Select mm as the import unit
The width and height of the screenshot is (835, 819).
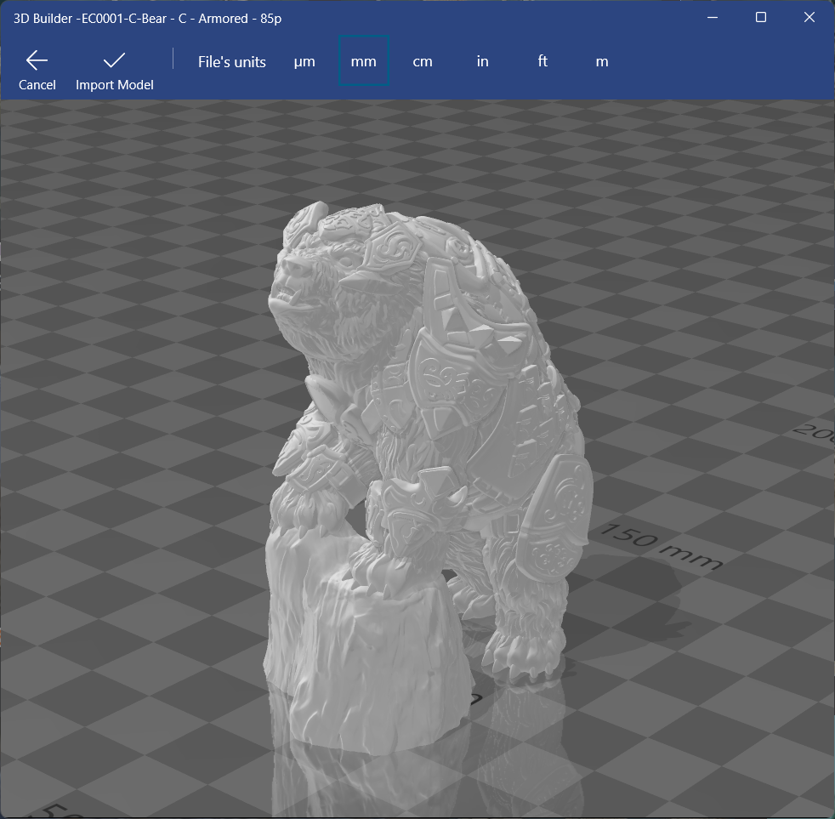364,61
